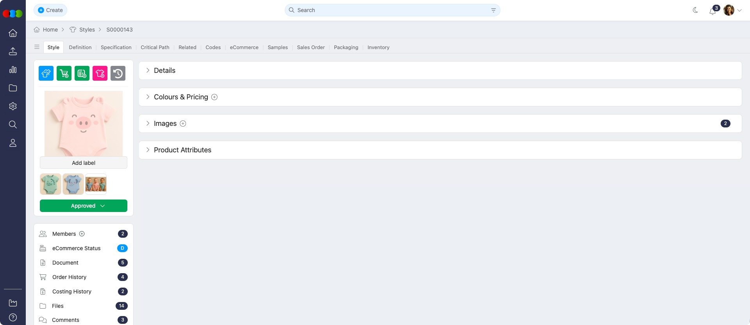Select the babies photo thumbnail
This screenshot has width=750, height=325.
point(96,184)
